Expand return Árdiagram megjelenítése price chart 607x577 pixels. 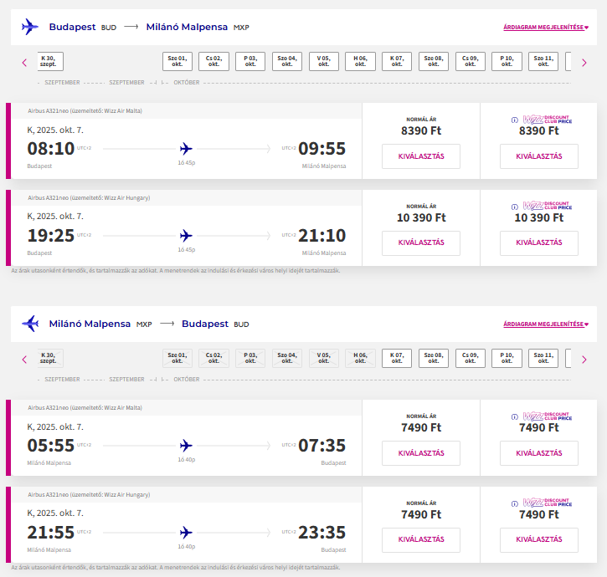tap(545, 324)
